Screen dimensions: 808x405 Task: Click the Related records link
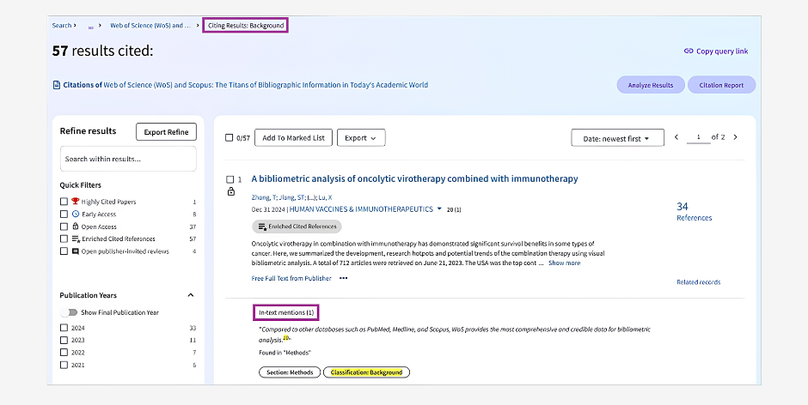[698, 282]
